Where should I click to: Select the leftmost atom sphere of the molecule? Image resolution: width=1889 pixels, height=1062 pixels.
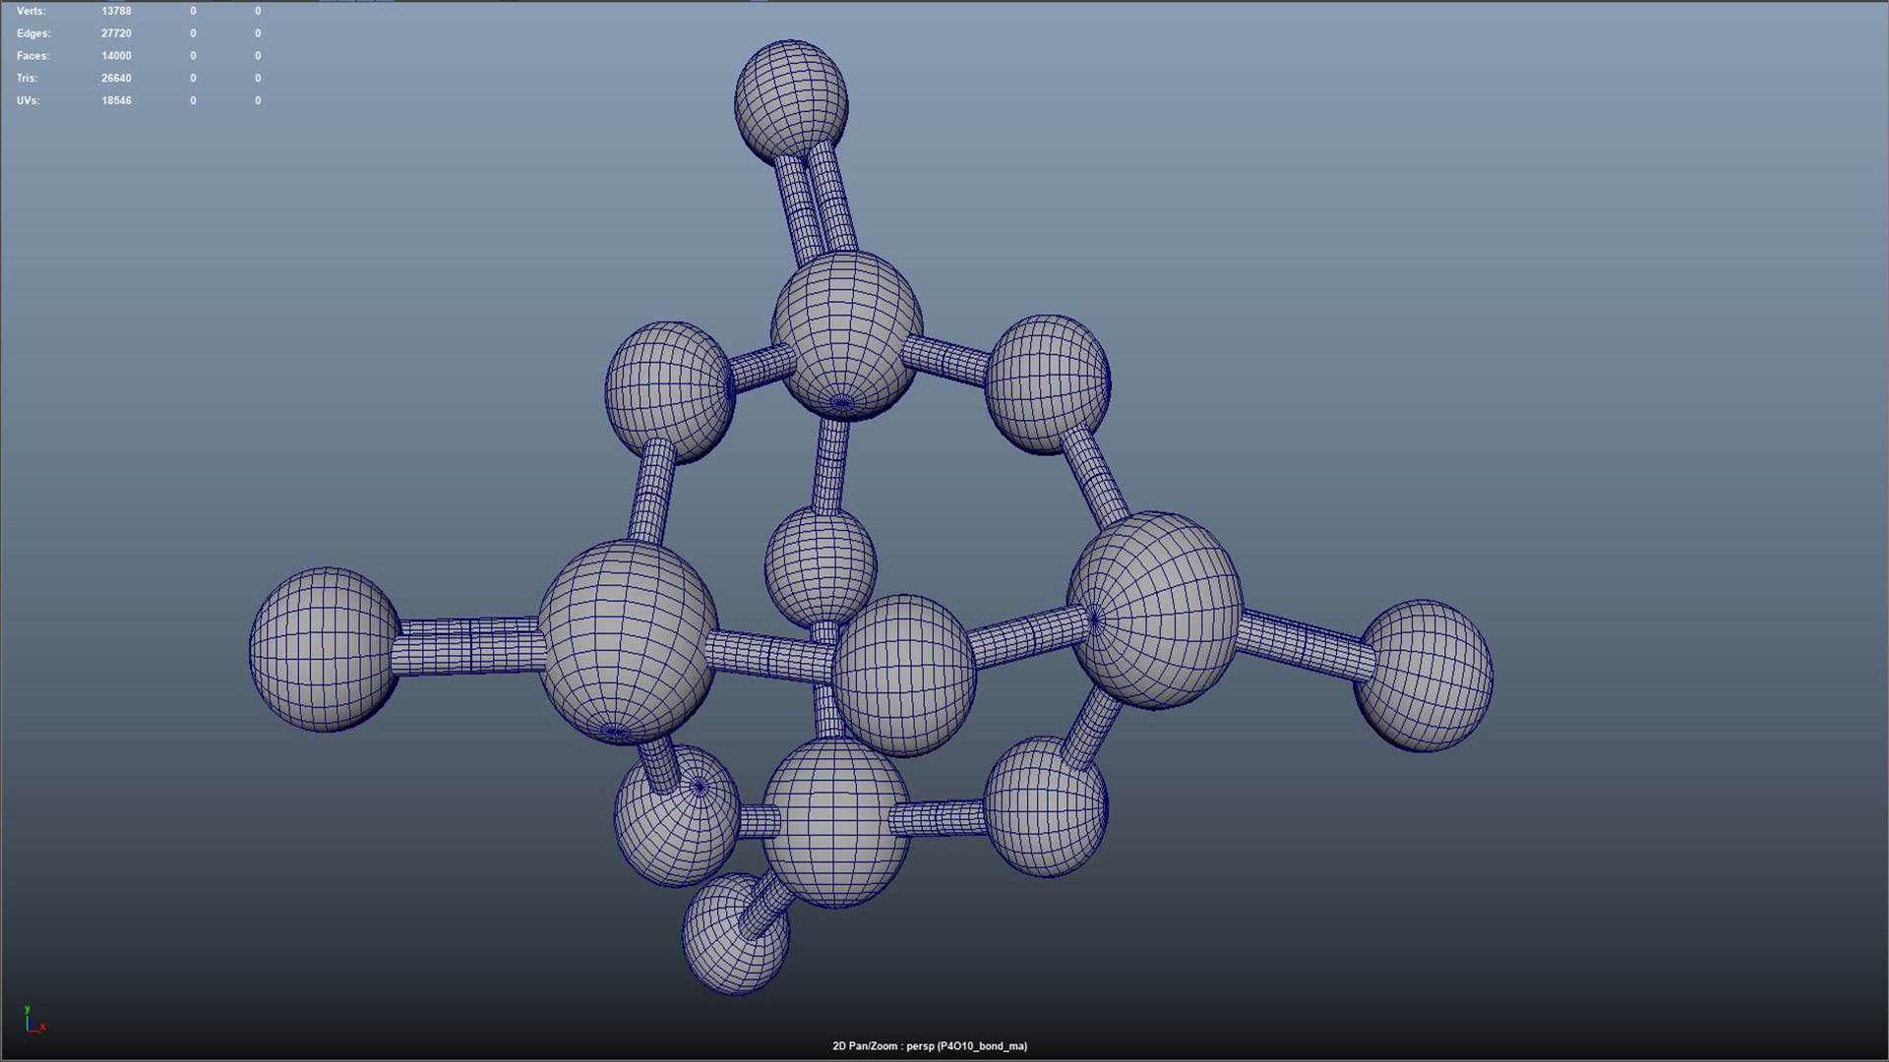click(x=325, y=649)
